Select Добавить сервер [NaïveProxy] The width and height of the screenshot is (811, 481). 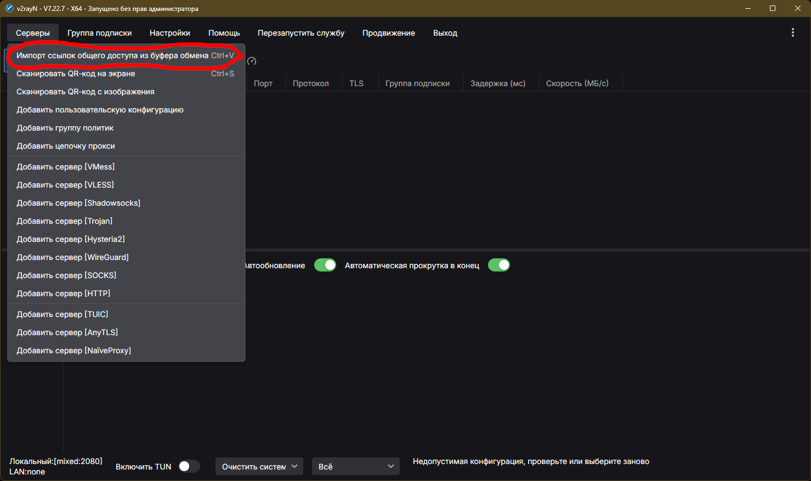pyautogui.click(x=126, y=350)
